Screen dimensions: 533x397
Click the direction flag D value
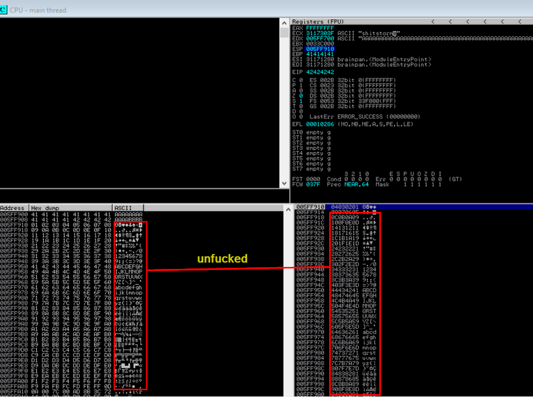(301, 112)
